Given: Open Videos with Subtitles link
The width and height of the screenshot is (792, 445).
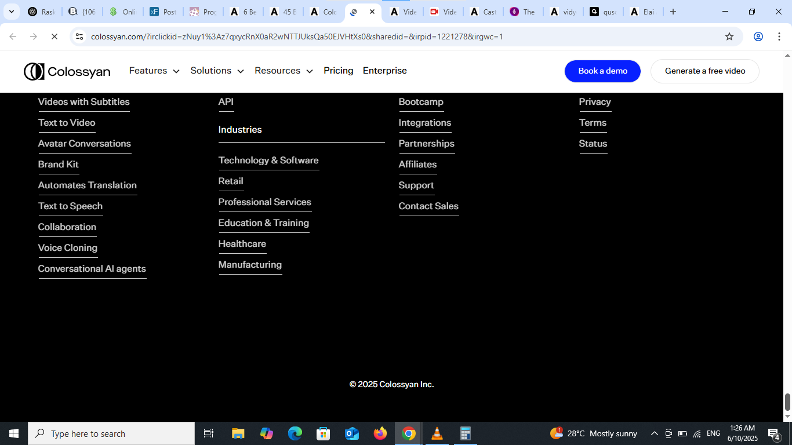Looking at the screenshot, I should click(84, 102).
